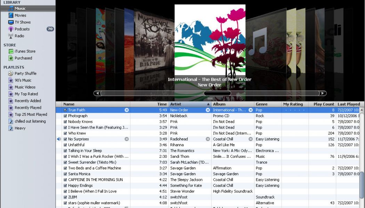This screenshot has width=365, height=208.
Task: Uncheck the Photograph song checkbox
Action: [65, 116]
